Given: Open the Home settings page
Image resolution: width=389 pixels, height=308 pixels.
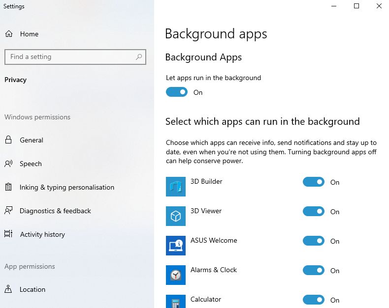Looking at the screenshot, I should coord(29,34).
